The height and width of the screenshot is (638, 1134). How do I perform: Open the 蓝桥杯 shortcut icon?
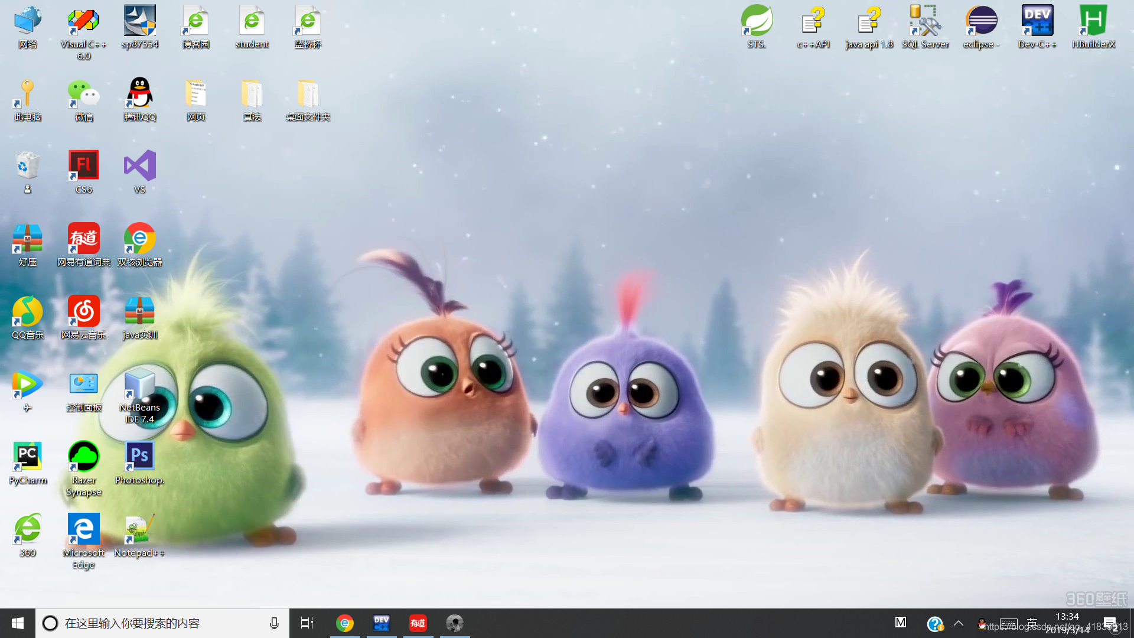[308, 27]
